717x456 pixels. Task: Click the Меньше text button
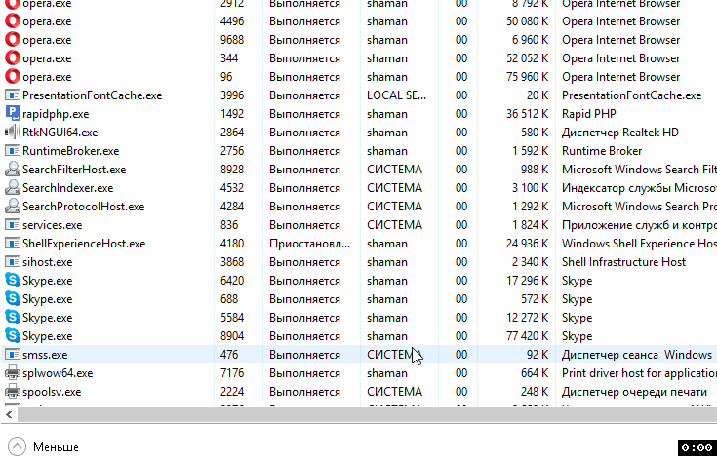point(56,447)
